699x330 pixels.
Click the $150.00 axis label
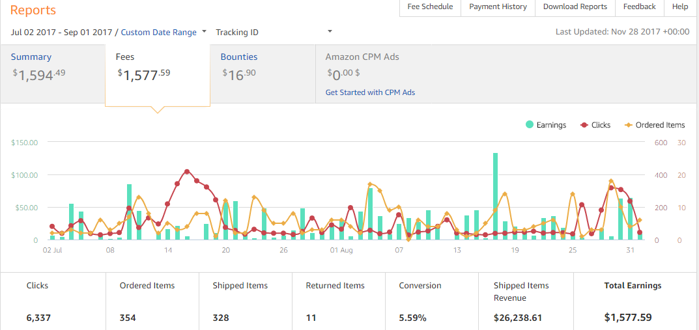pyautogui.click(x=25, y=143)
